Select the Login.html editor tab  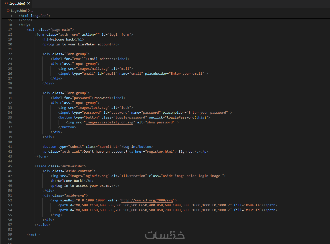click(x=17, y=3)
